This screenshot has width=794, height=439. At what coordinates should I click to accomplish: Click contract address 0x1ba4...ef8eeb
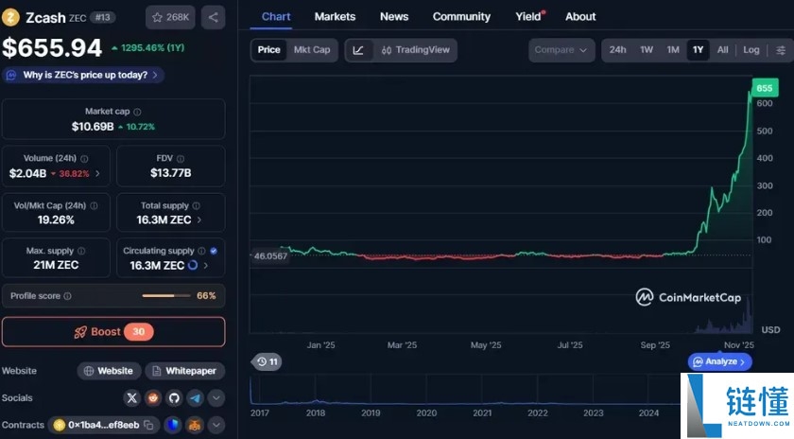[x=103, y=425]
